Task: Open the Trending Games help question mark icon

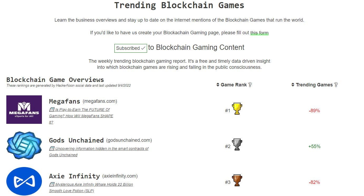Action: pos(336,85)
